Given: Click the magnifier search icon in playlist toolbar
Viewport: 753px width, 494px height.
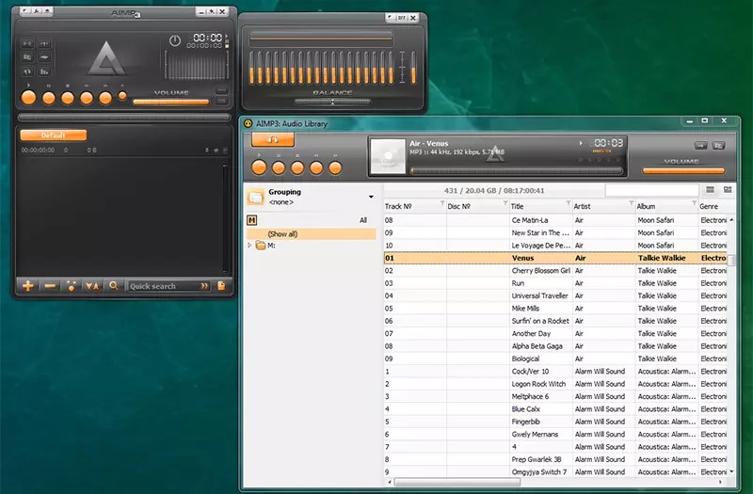Looking at the screenshot, I should 114,286.
